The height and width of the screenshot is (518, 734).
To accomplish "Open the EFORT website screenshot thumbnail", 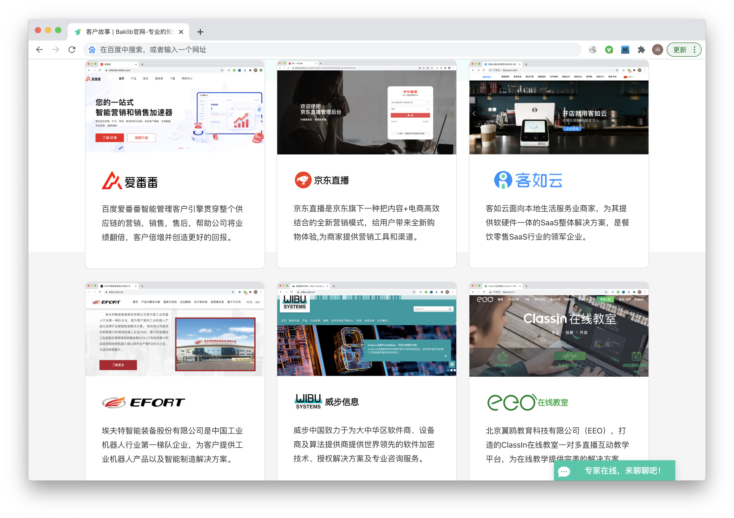I will [175, 329].
